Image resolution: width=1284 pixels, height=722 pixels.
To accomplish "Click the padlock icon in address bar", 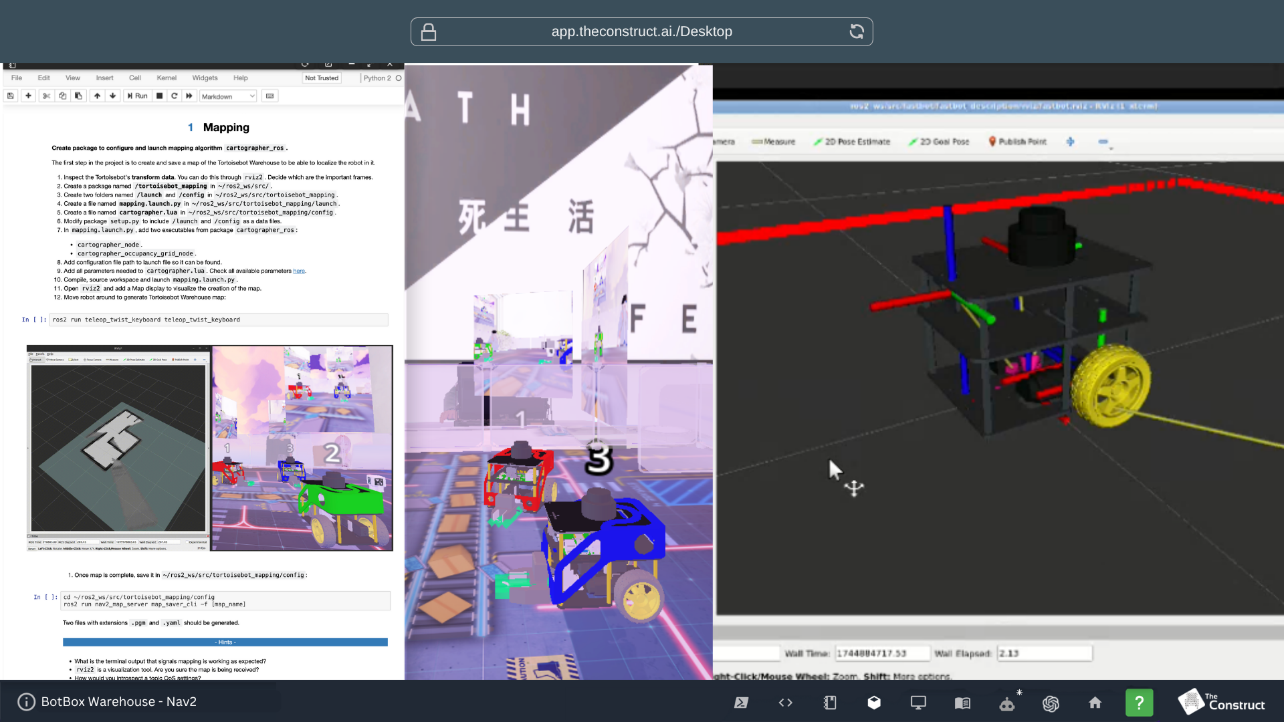I will 429,32.
